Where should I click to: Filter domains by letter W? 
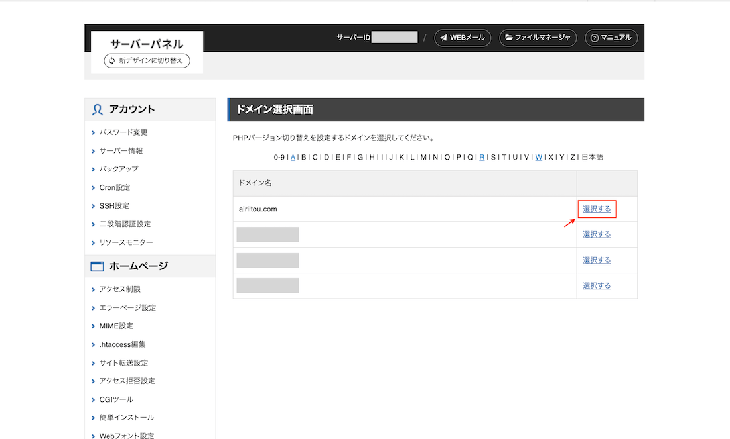point(539,157)
